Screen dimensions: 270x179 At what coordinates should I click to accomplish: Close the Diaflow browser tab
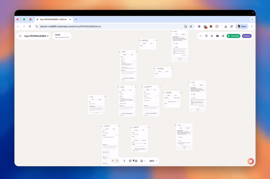click(70, 20)
